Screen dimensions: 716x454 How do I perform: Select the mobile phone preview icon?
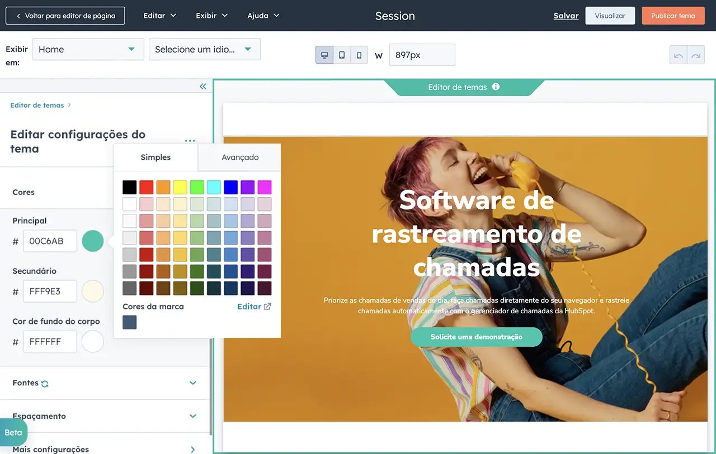358,55
